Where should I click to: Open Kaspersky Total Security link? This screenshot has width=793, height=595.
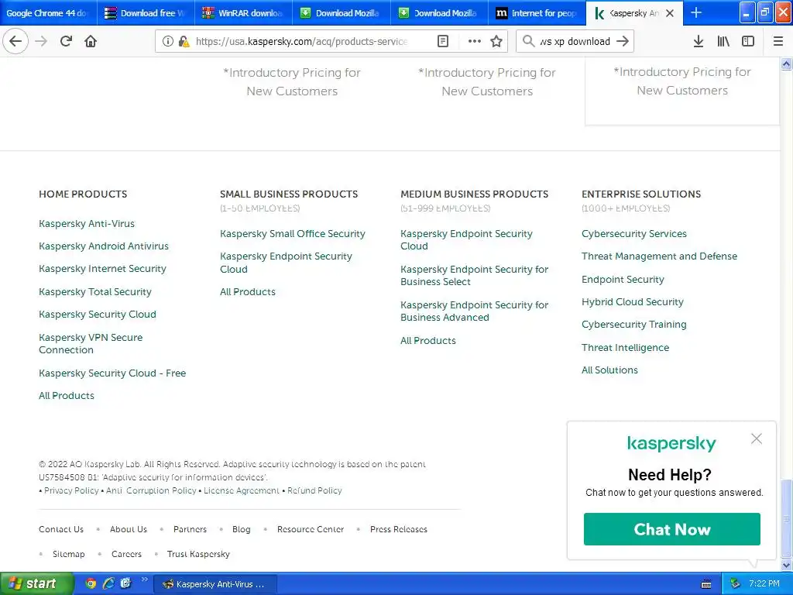(95, 292)
